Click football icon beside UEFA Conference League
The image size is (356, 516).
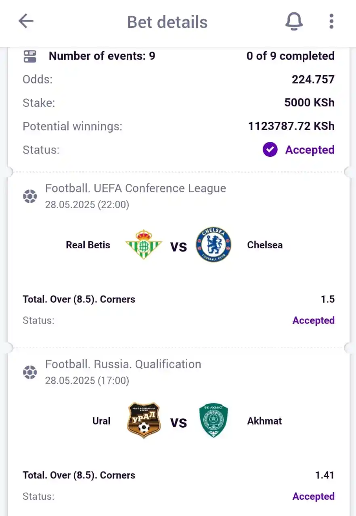[30, 197]
